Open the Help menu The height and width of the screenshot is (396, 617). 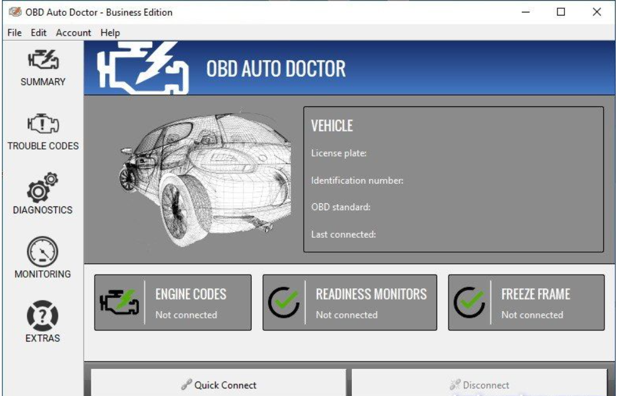pos(110,33)
